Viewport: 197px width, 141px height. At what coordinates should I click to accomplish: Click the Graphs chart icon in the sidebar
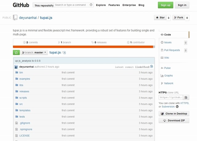[x=162, y=76]
